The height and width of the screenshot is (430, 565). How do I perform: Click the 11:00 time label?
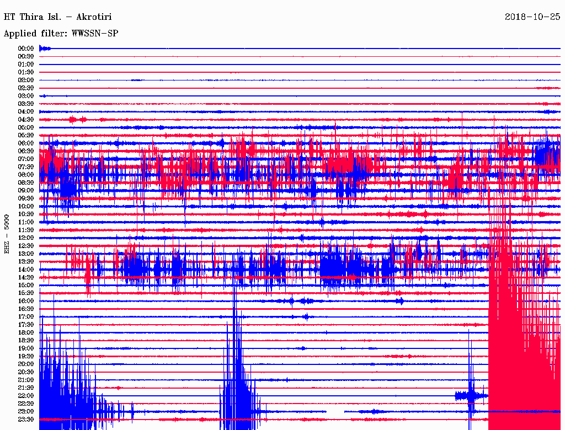tap(26, 222)
